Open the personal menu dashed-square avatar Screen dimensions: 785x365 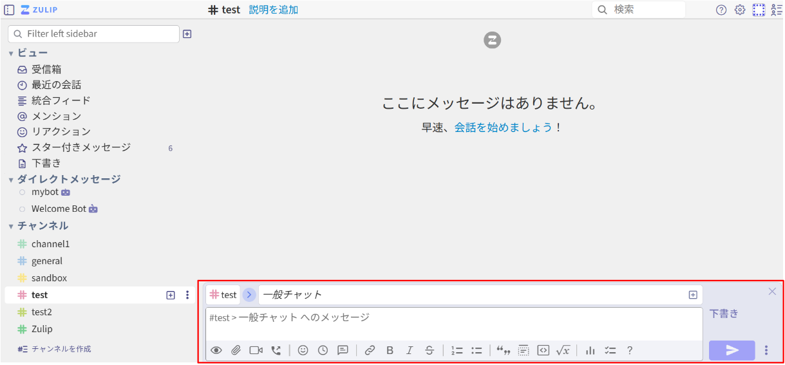coord(759,10)
